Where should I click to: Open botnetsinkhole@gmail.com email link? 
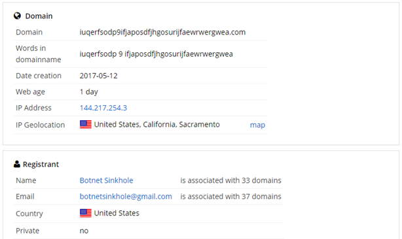coord(126,197)
